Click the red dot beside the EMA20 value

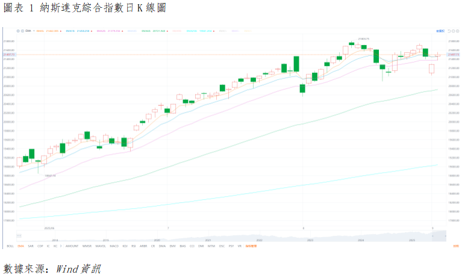point(122,31)
